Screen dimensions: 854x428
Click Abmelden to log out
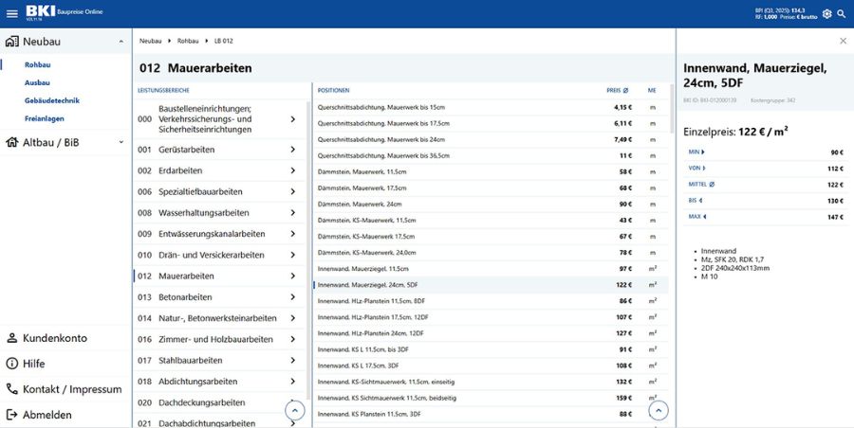65,415
